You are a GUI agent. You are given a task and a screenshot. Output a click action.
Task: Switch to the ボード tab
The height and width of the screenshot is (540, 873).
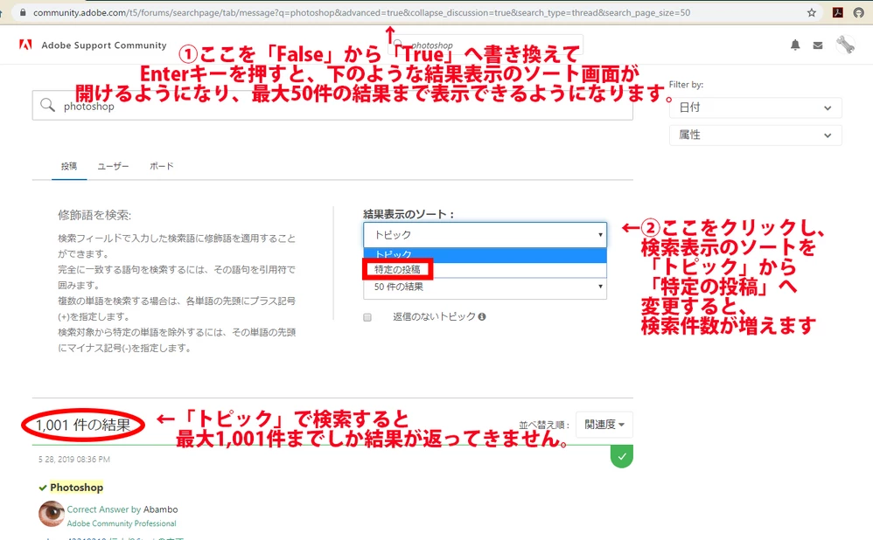(x=162, y=166)
